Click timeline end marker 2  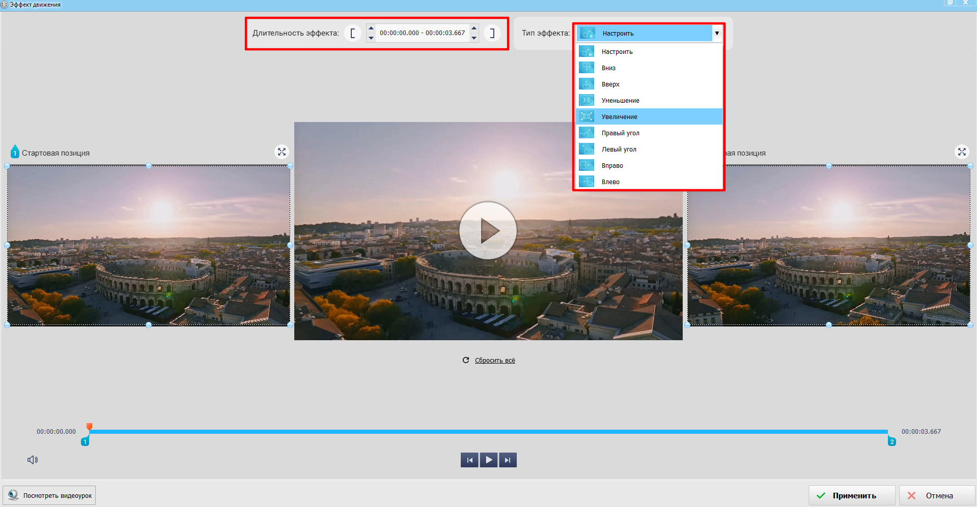coord(891,442)
